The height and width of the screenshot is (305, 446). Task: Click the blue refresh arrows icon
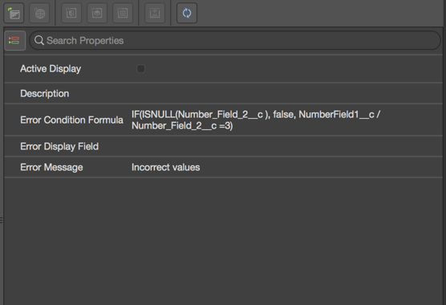[x=187, y=13]
